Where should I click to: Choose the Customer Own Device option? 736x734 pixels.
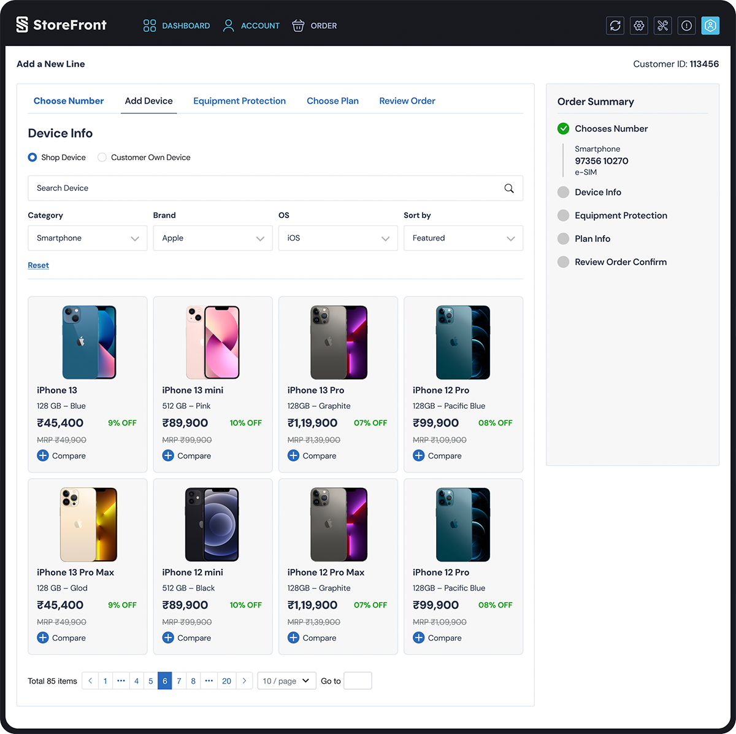102,157
